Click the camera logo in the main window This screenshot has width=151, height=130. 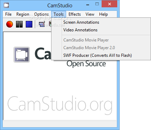click(22, 54)
